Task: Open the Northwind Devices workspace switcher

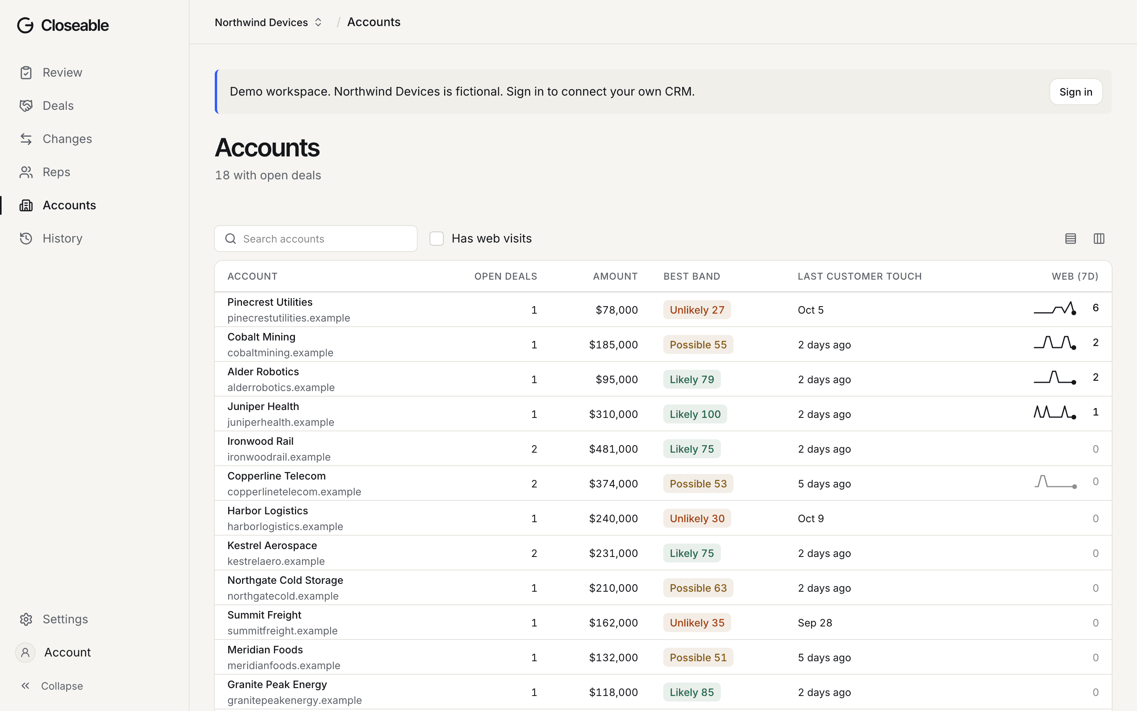Action: [268, 23]
